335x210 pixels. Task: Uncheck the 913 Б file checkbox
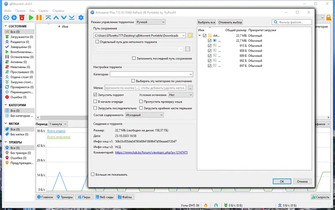coord(210,46)
